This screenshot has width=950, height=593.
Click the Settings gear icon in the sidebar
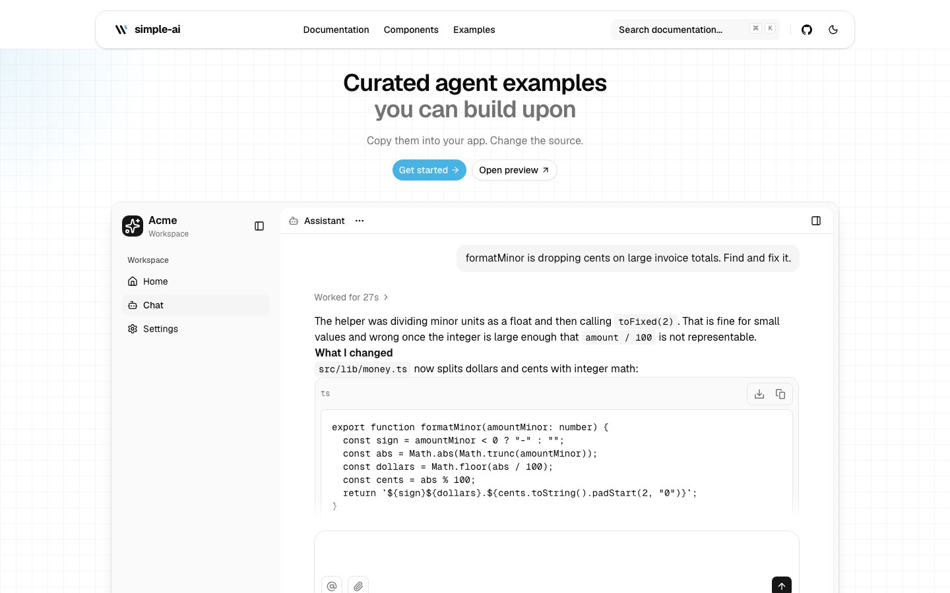click(x=133, y=329)
